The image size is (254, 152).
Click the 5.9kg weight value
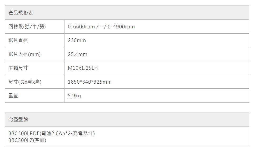coord(74,96)
